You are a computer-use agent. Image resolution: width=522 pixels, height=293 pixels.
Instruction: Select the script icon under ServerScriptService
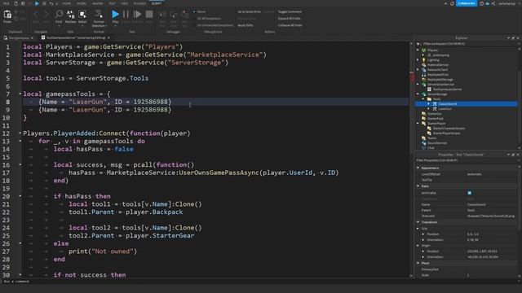pyautogui.click(x=429, y=89)
